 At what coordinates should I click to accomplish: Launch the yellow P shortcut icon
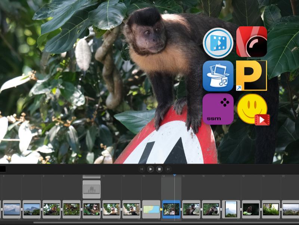click(x=252, y=76)
